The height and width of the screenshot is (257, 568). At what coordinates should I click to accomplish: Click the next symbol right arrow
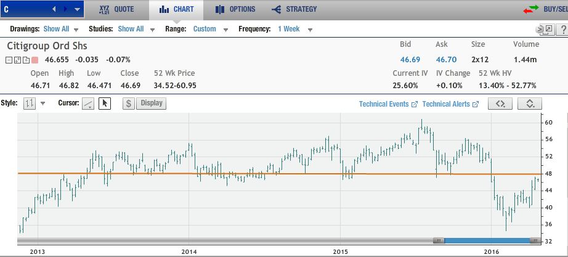pos(65,9)
